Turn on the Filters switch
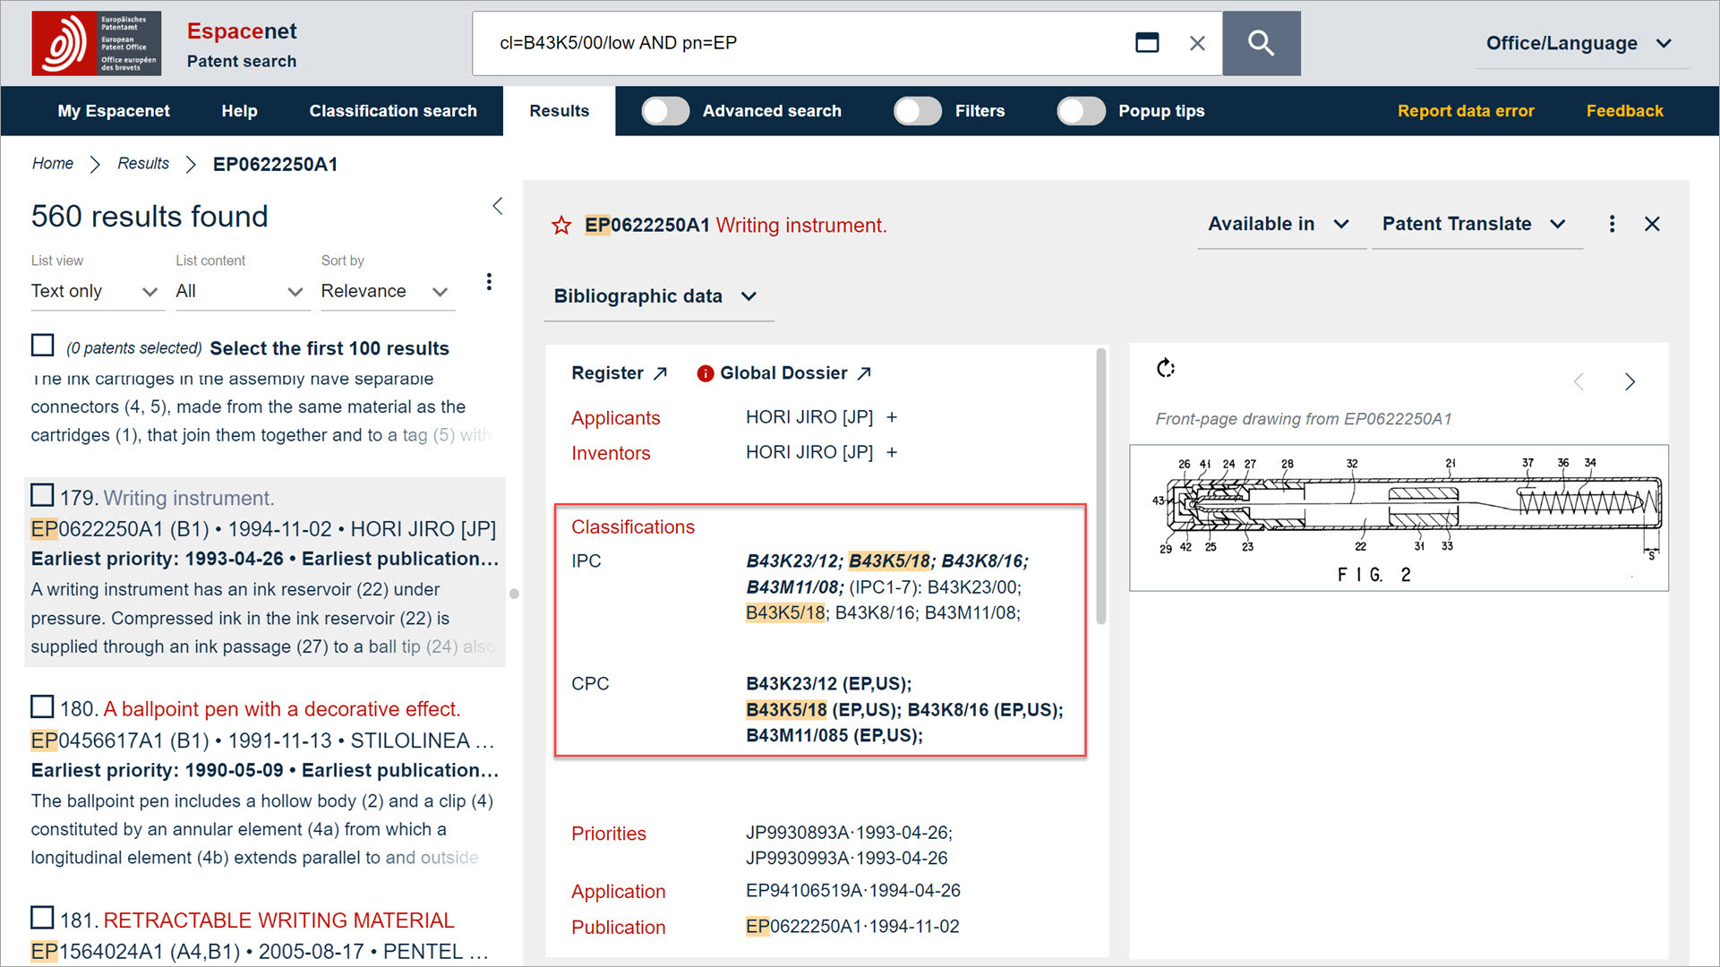 [918, 111]
